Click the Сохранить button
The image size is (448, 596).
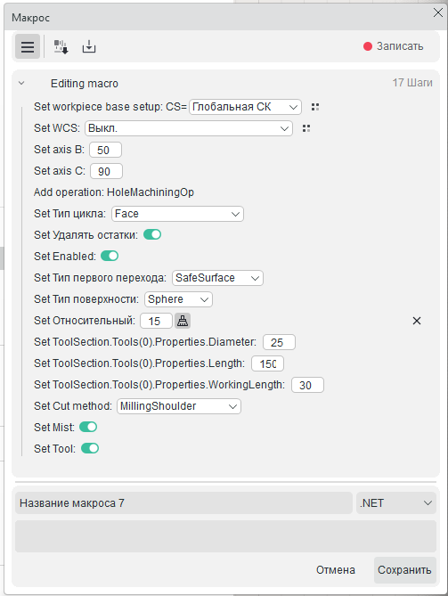(x=404, y=570)
